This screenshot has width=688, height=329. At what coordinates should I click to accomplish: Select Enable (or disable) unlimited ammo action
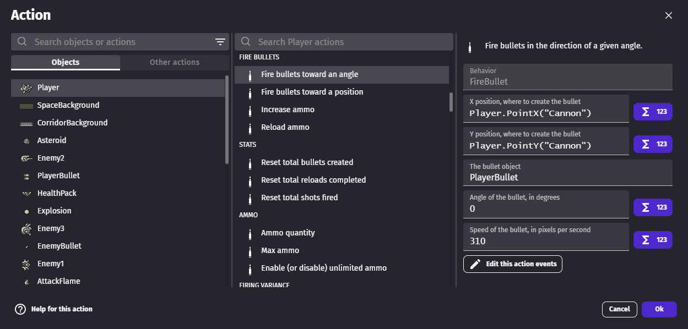(x=323, y=268)
